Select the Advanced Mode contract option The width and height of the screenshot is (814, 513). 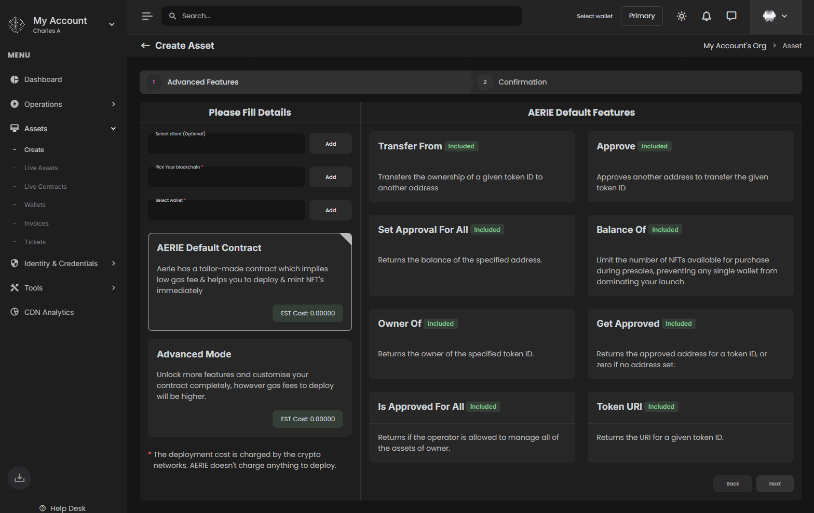[250, 388]
